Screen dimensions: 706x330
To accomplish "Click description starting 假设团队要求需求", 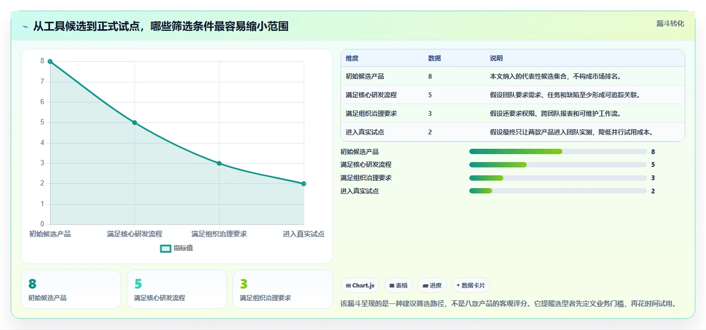I will click(565, 95).
